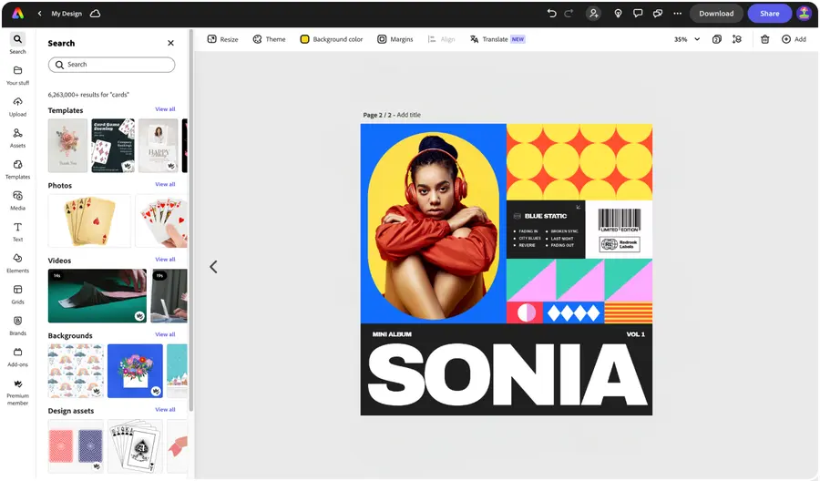Open Your stuff in the sidebar

coord(18,76)
